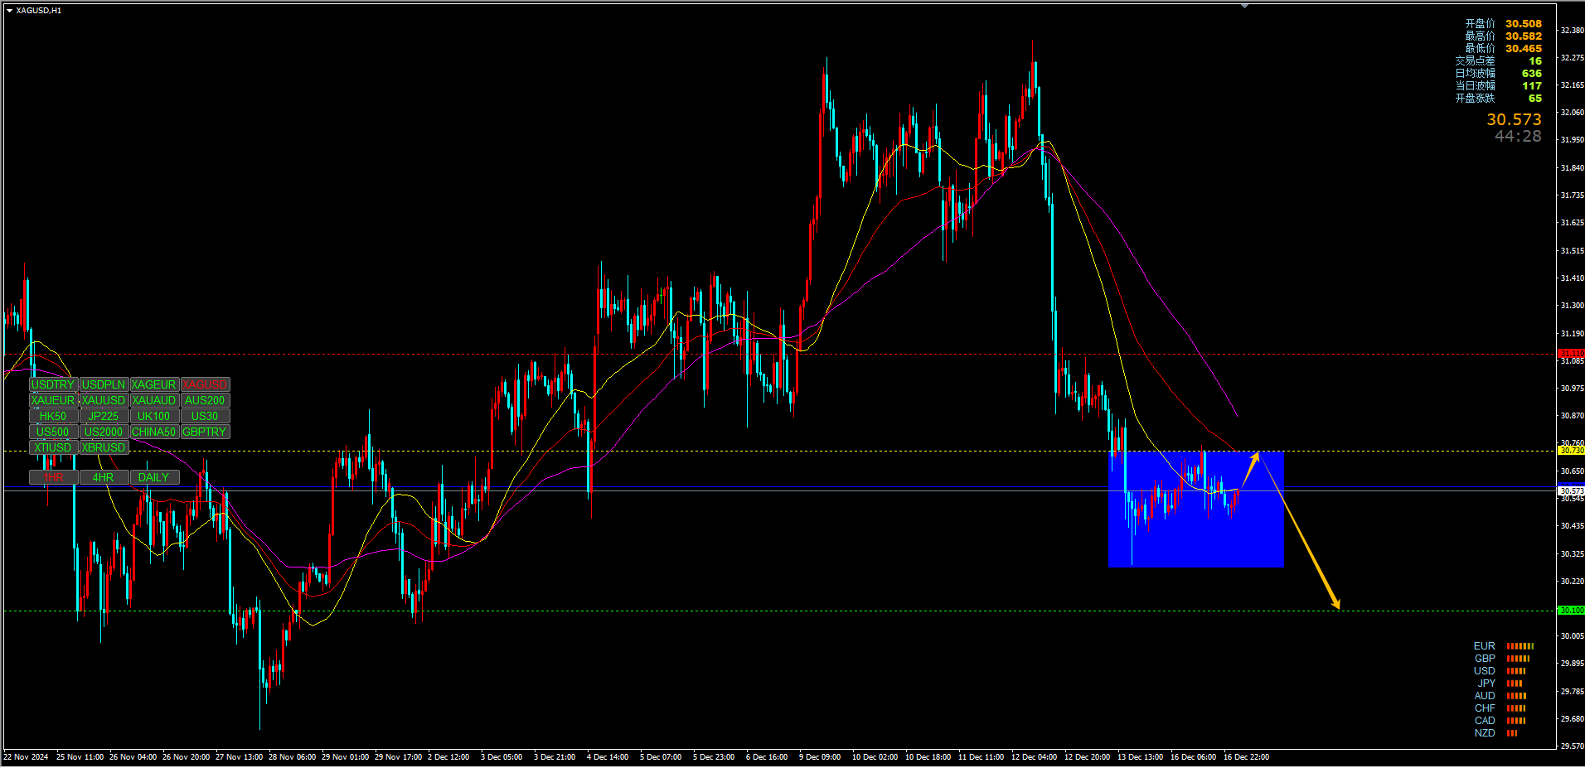Click the AUD strength meter row
The image size is (1585, 768).
[x=1500, y=696]
